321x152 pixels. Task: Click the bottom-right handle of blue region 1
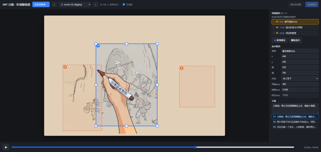(157, 126)
